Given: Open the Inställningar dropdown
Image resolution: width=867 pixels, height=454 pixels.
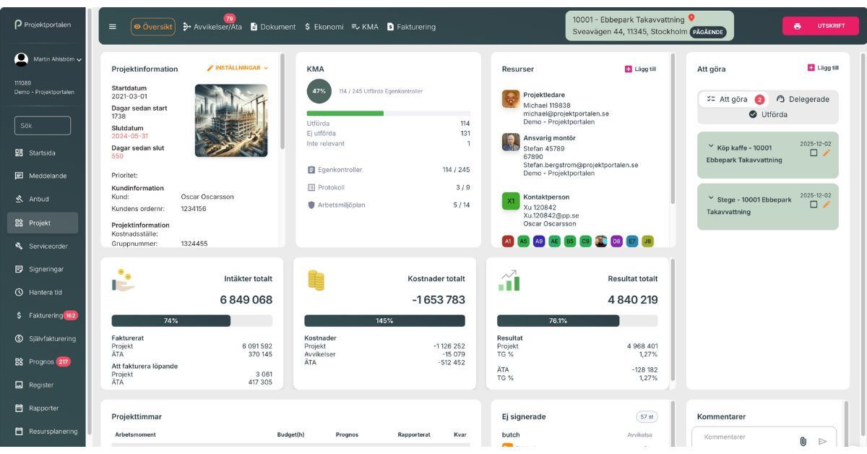Looking at the screenshot, I should click(238, 68).
